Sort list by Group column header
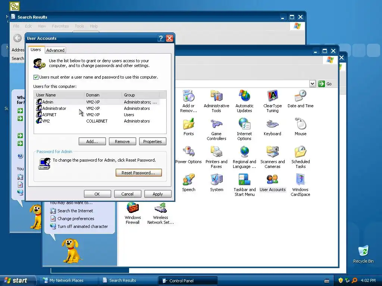 tap(141, 95)
